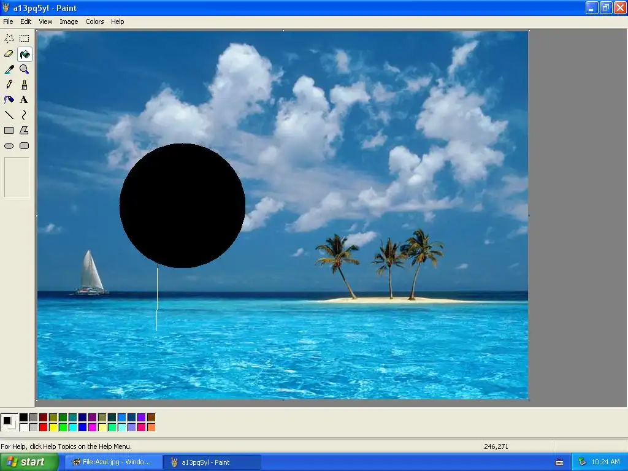628x471 pixels.
Task: Open the Edit menu
Action: (x=26, y=21)
